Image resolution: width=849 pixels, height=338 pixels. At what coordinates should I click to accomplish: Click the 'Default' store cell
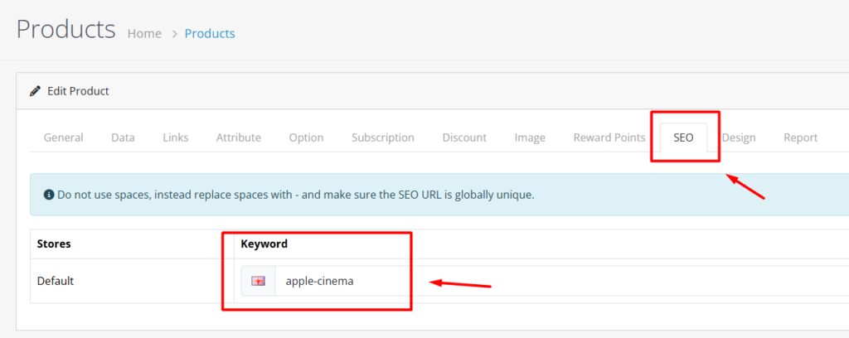[132, 281]
